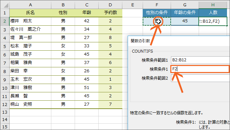Click age 37 in 相葉 雅典 row
The image size is (230, 130).
(87, 63)
